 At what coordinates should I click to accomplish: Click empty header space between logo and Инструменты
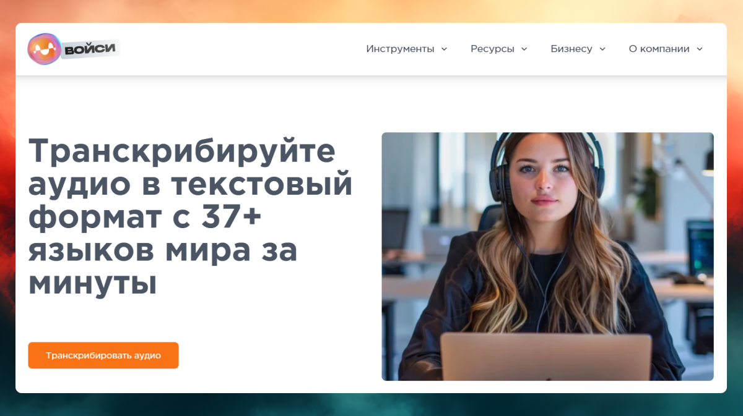241,49
